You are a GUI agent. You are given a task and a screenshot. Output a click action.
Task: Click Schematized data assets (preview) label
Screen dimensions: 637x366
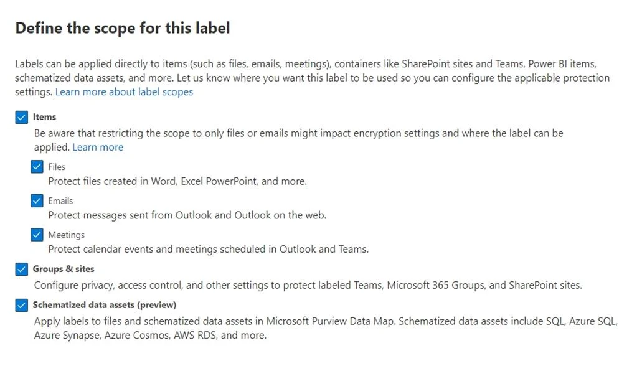[105, 305]
